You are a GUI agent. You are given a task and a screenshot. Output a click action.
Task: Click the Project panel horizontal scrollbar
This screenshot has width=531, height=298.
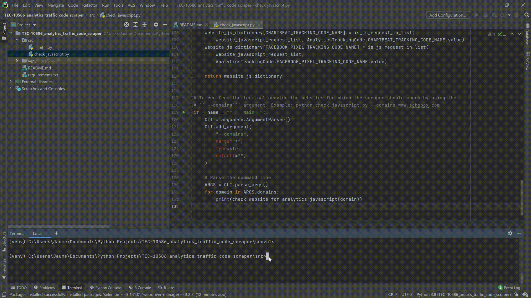59,227
